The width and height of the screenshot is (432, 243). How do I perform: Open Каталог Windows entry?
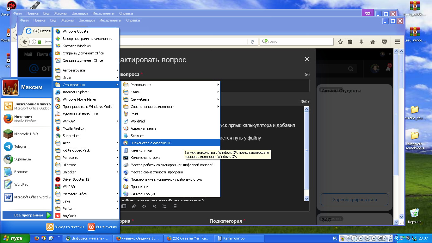coord(87,46)
